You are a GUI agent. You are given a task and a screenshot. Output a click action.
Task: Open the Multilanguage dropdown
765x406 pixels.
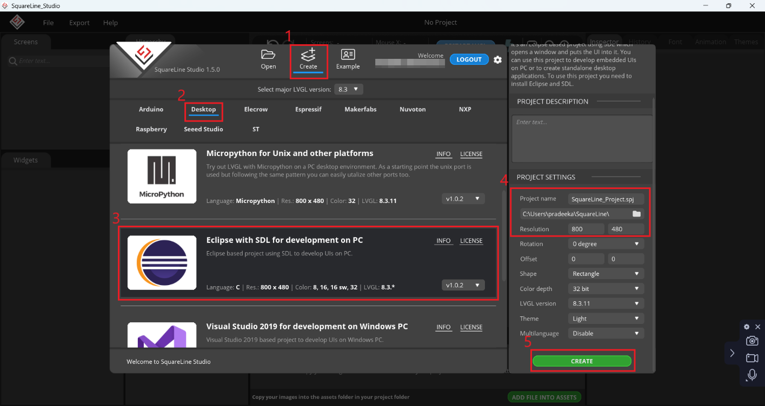tap(606, 333)
